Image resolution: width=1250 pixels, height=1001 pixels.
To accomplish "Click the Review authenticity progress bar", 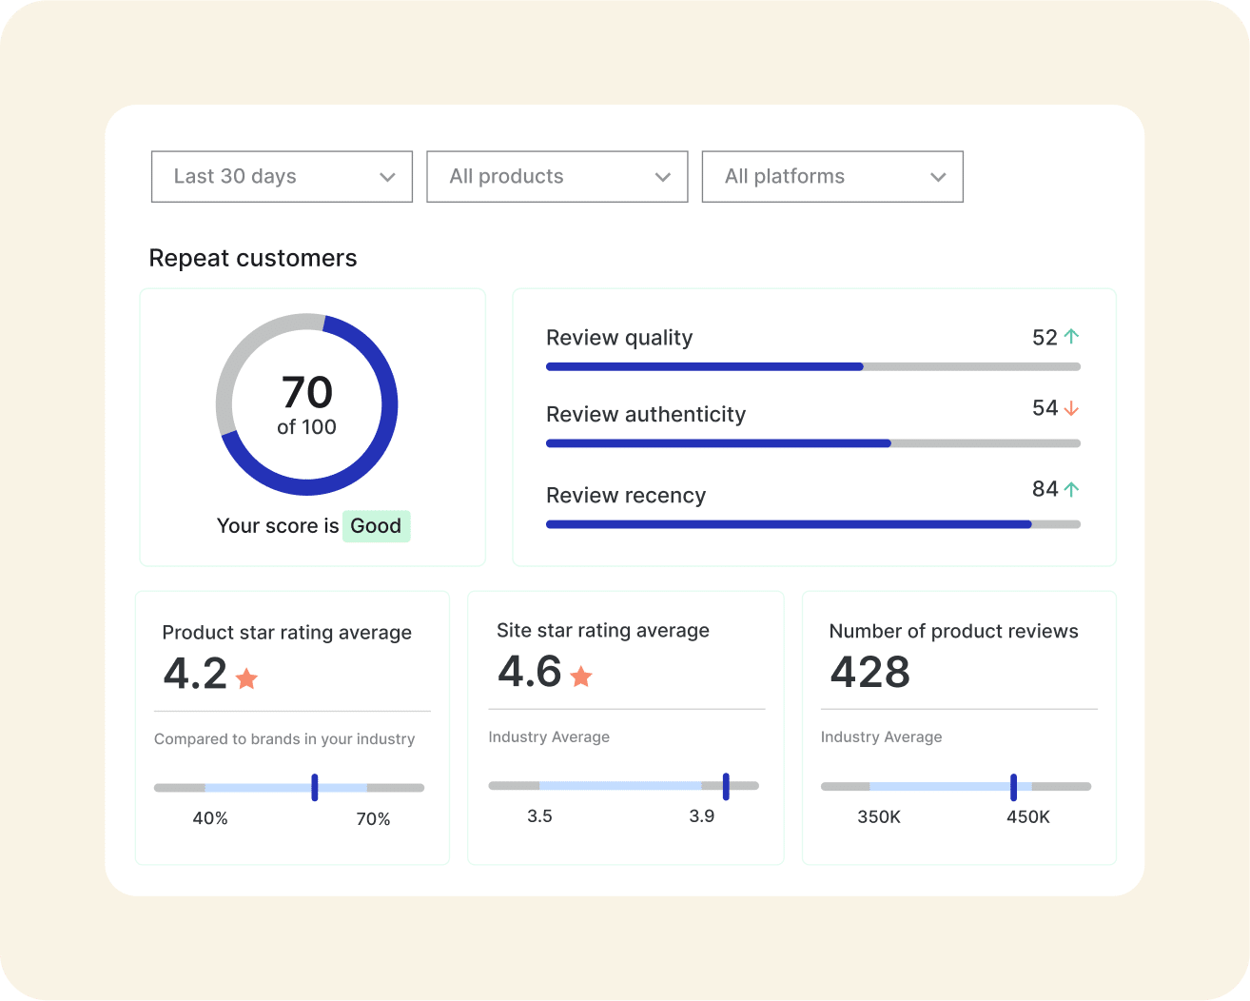I will [812, 443].
